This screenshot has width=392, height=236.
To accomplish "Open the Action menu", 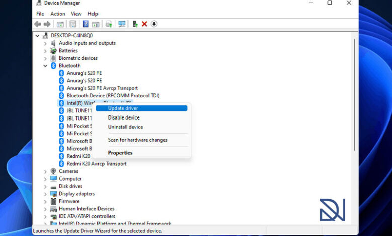I will pyautogui.click(x=58, y=14).
